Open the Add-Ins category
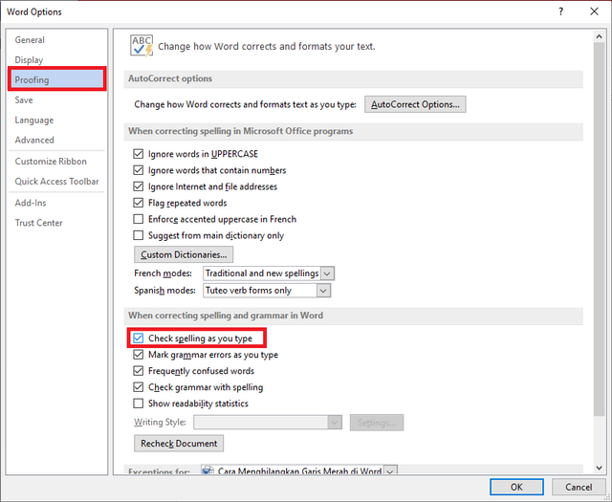The height and width of the screenshot is (502, 612). (x=31, y=203)
